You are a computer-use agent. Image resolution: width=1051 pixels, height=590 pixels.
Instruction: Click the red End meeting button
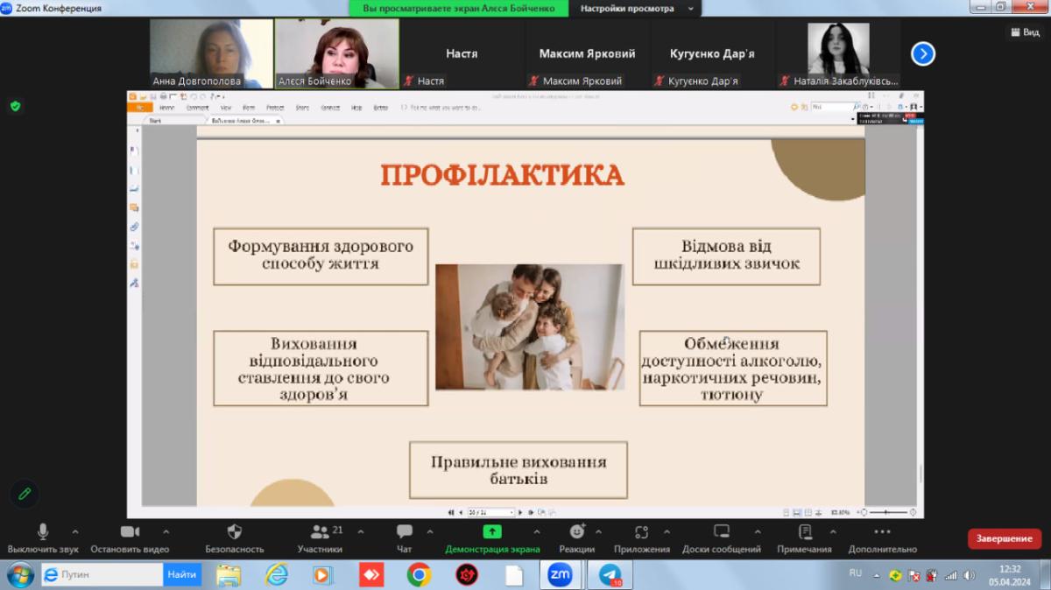pos(1004,538)
